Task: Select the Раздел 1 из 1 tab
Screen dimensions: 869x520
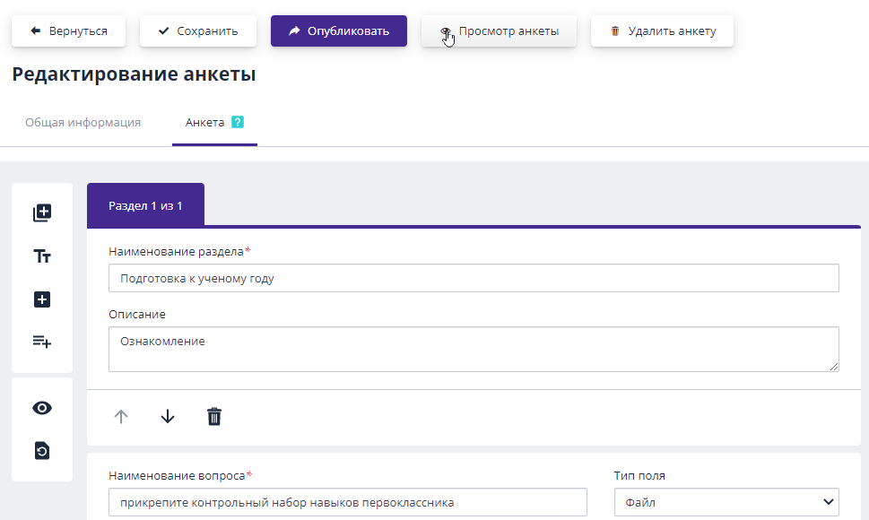Action: [146, 205]
